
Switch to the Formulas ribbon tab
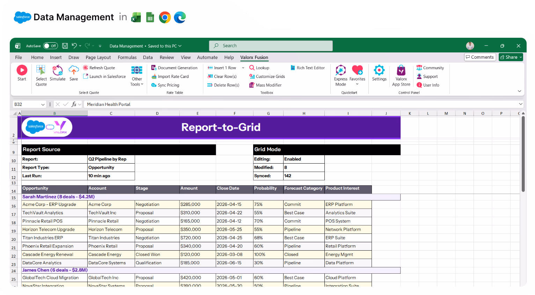point(127,57)
